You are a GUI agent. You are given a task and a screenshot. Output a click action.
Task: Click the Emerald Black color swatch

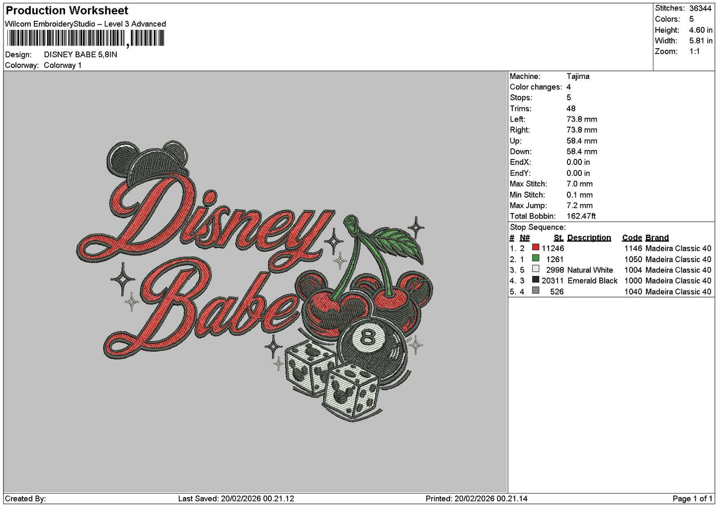point(536,280)
